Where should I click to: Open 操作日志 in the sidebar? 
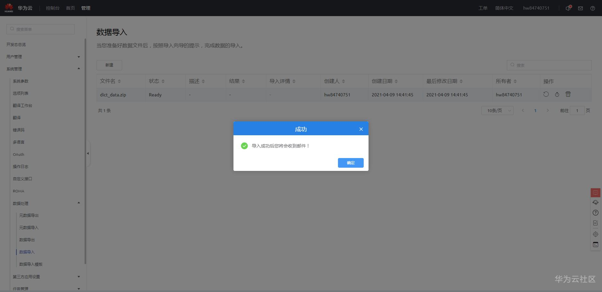point(21,167)
